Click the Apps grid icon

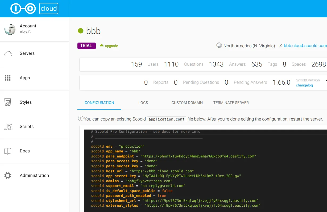pos(8,78)
